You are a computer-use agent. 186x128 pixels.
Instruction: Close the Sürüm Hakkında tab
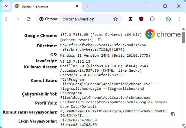point(77,6)
